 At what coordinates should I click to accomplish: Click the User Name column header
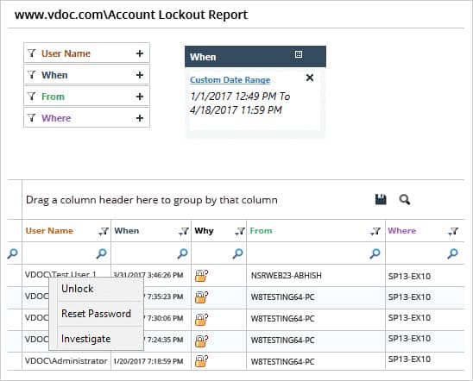(49, 231)
